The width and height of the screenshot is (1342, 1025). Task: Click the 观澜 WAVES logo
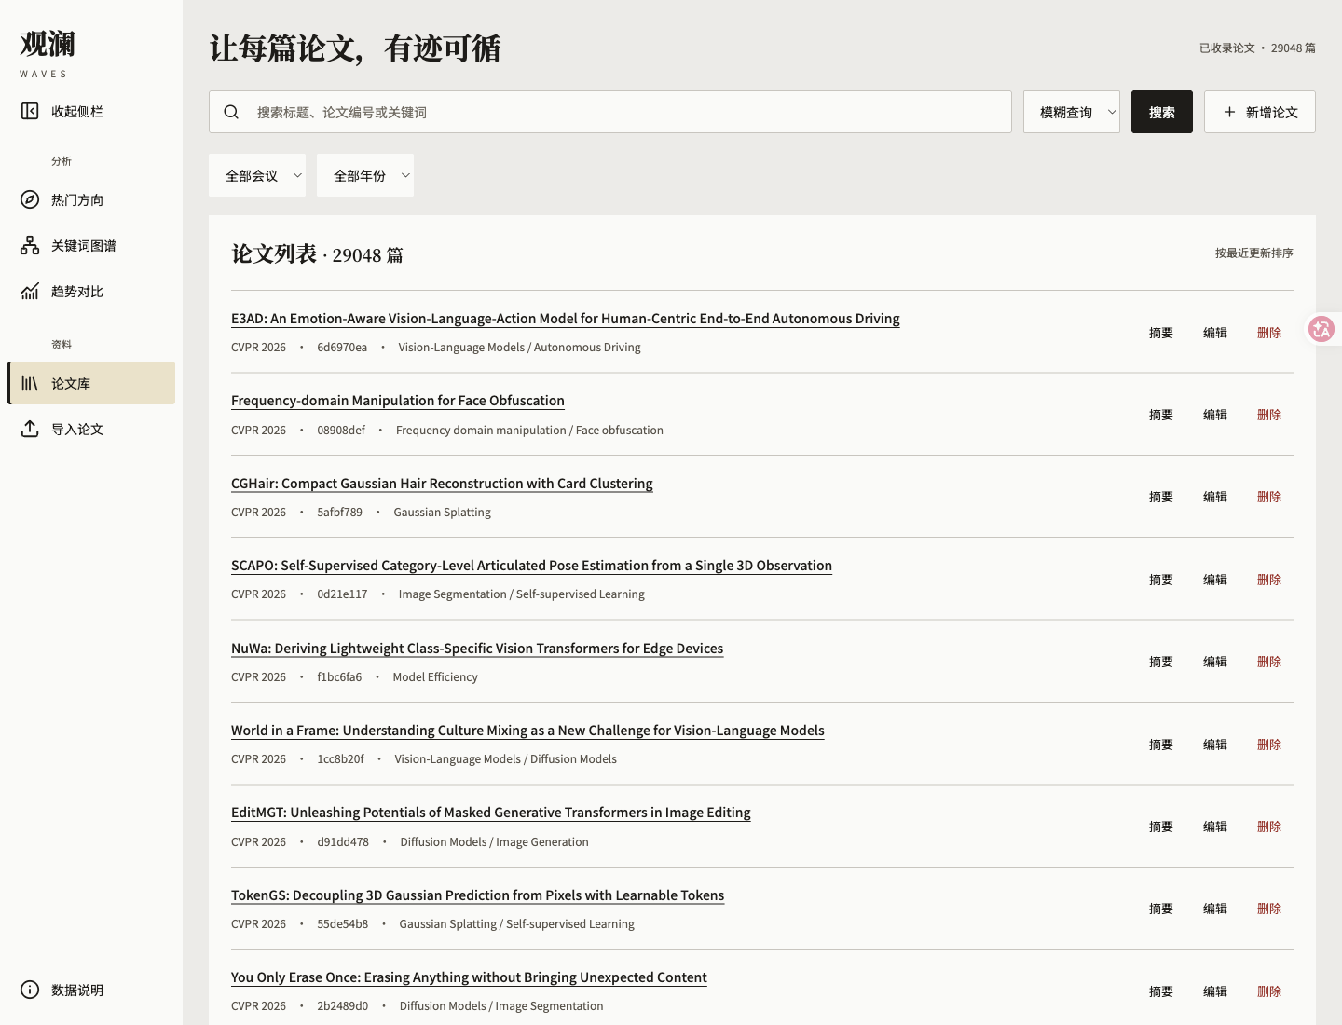coord(48,54)
